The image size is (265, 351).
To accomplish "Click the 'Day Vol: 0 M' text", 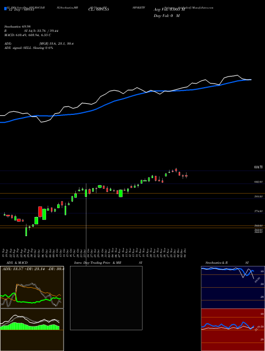I will [x=166, y=16].
